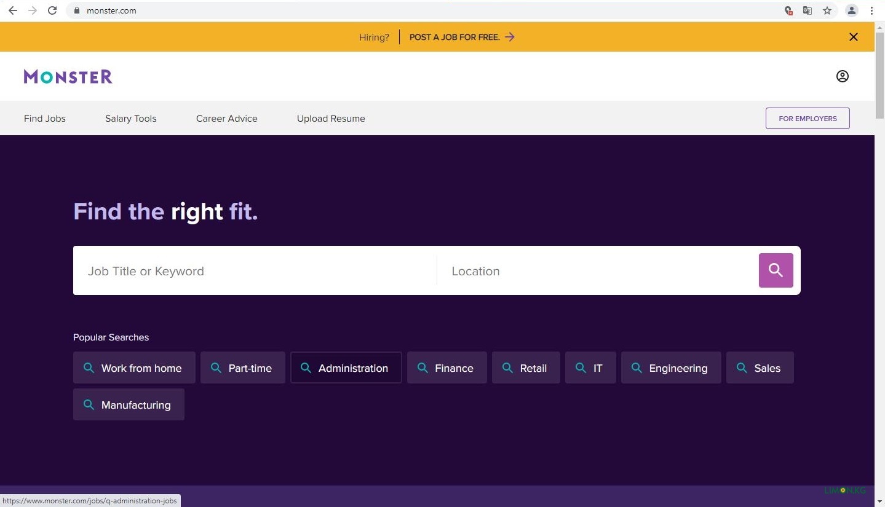The width and height of the screenshot is (885, 507).
Task: Click the browser back arrow
Action: point(12,10)
